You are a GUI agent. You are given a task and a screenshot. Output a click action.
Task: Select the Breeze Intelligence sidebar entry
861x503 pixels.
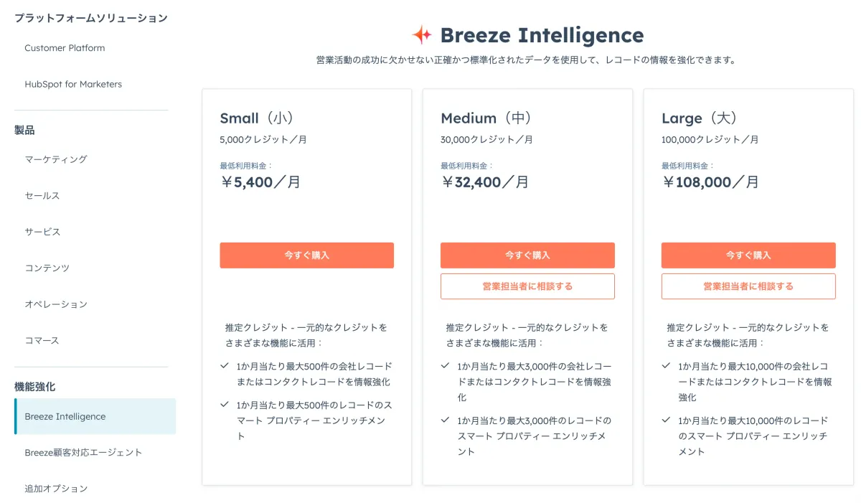(x=65, y=415)
